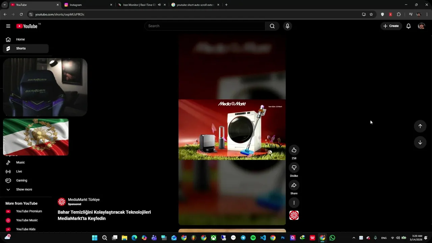This screenshot has width=432, height=243.
Task: Open Music in the Explore section
Action: [x=26, y=162]
